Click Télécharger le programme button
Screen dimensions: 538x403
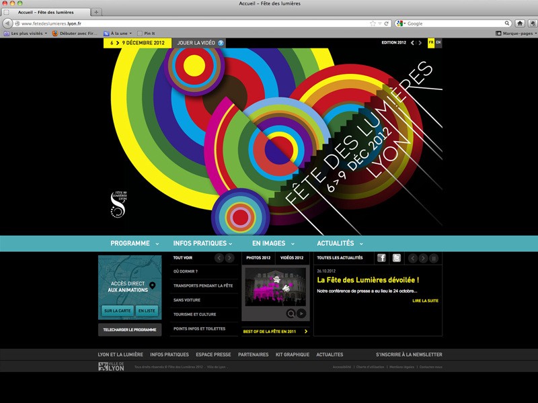[130, 330]
